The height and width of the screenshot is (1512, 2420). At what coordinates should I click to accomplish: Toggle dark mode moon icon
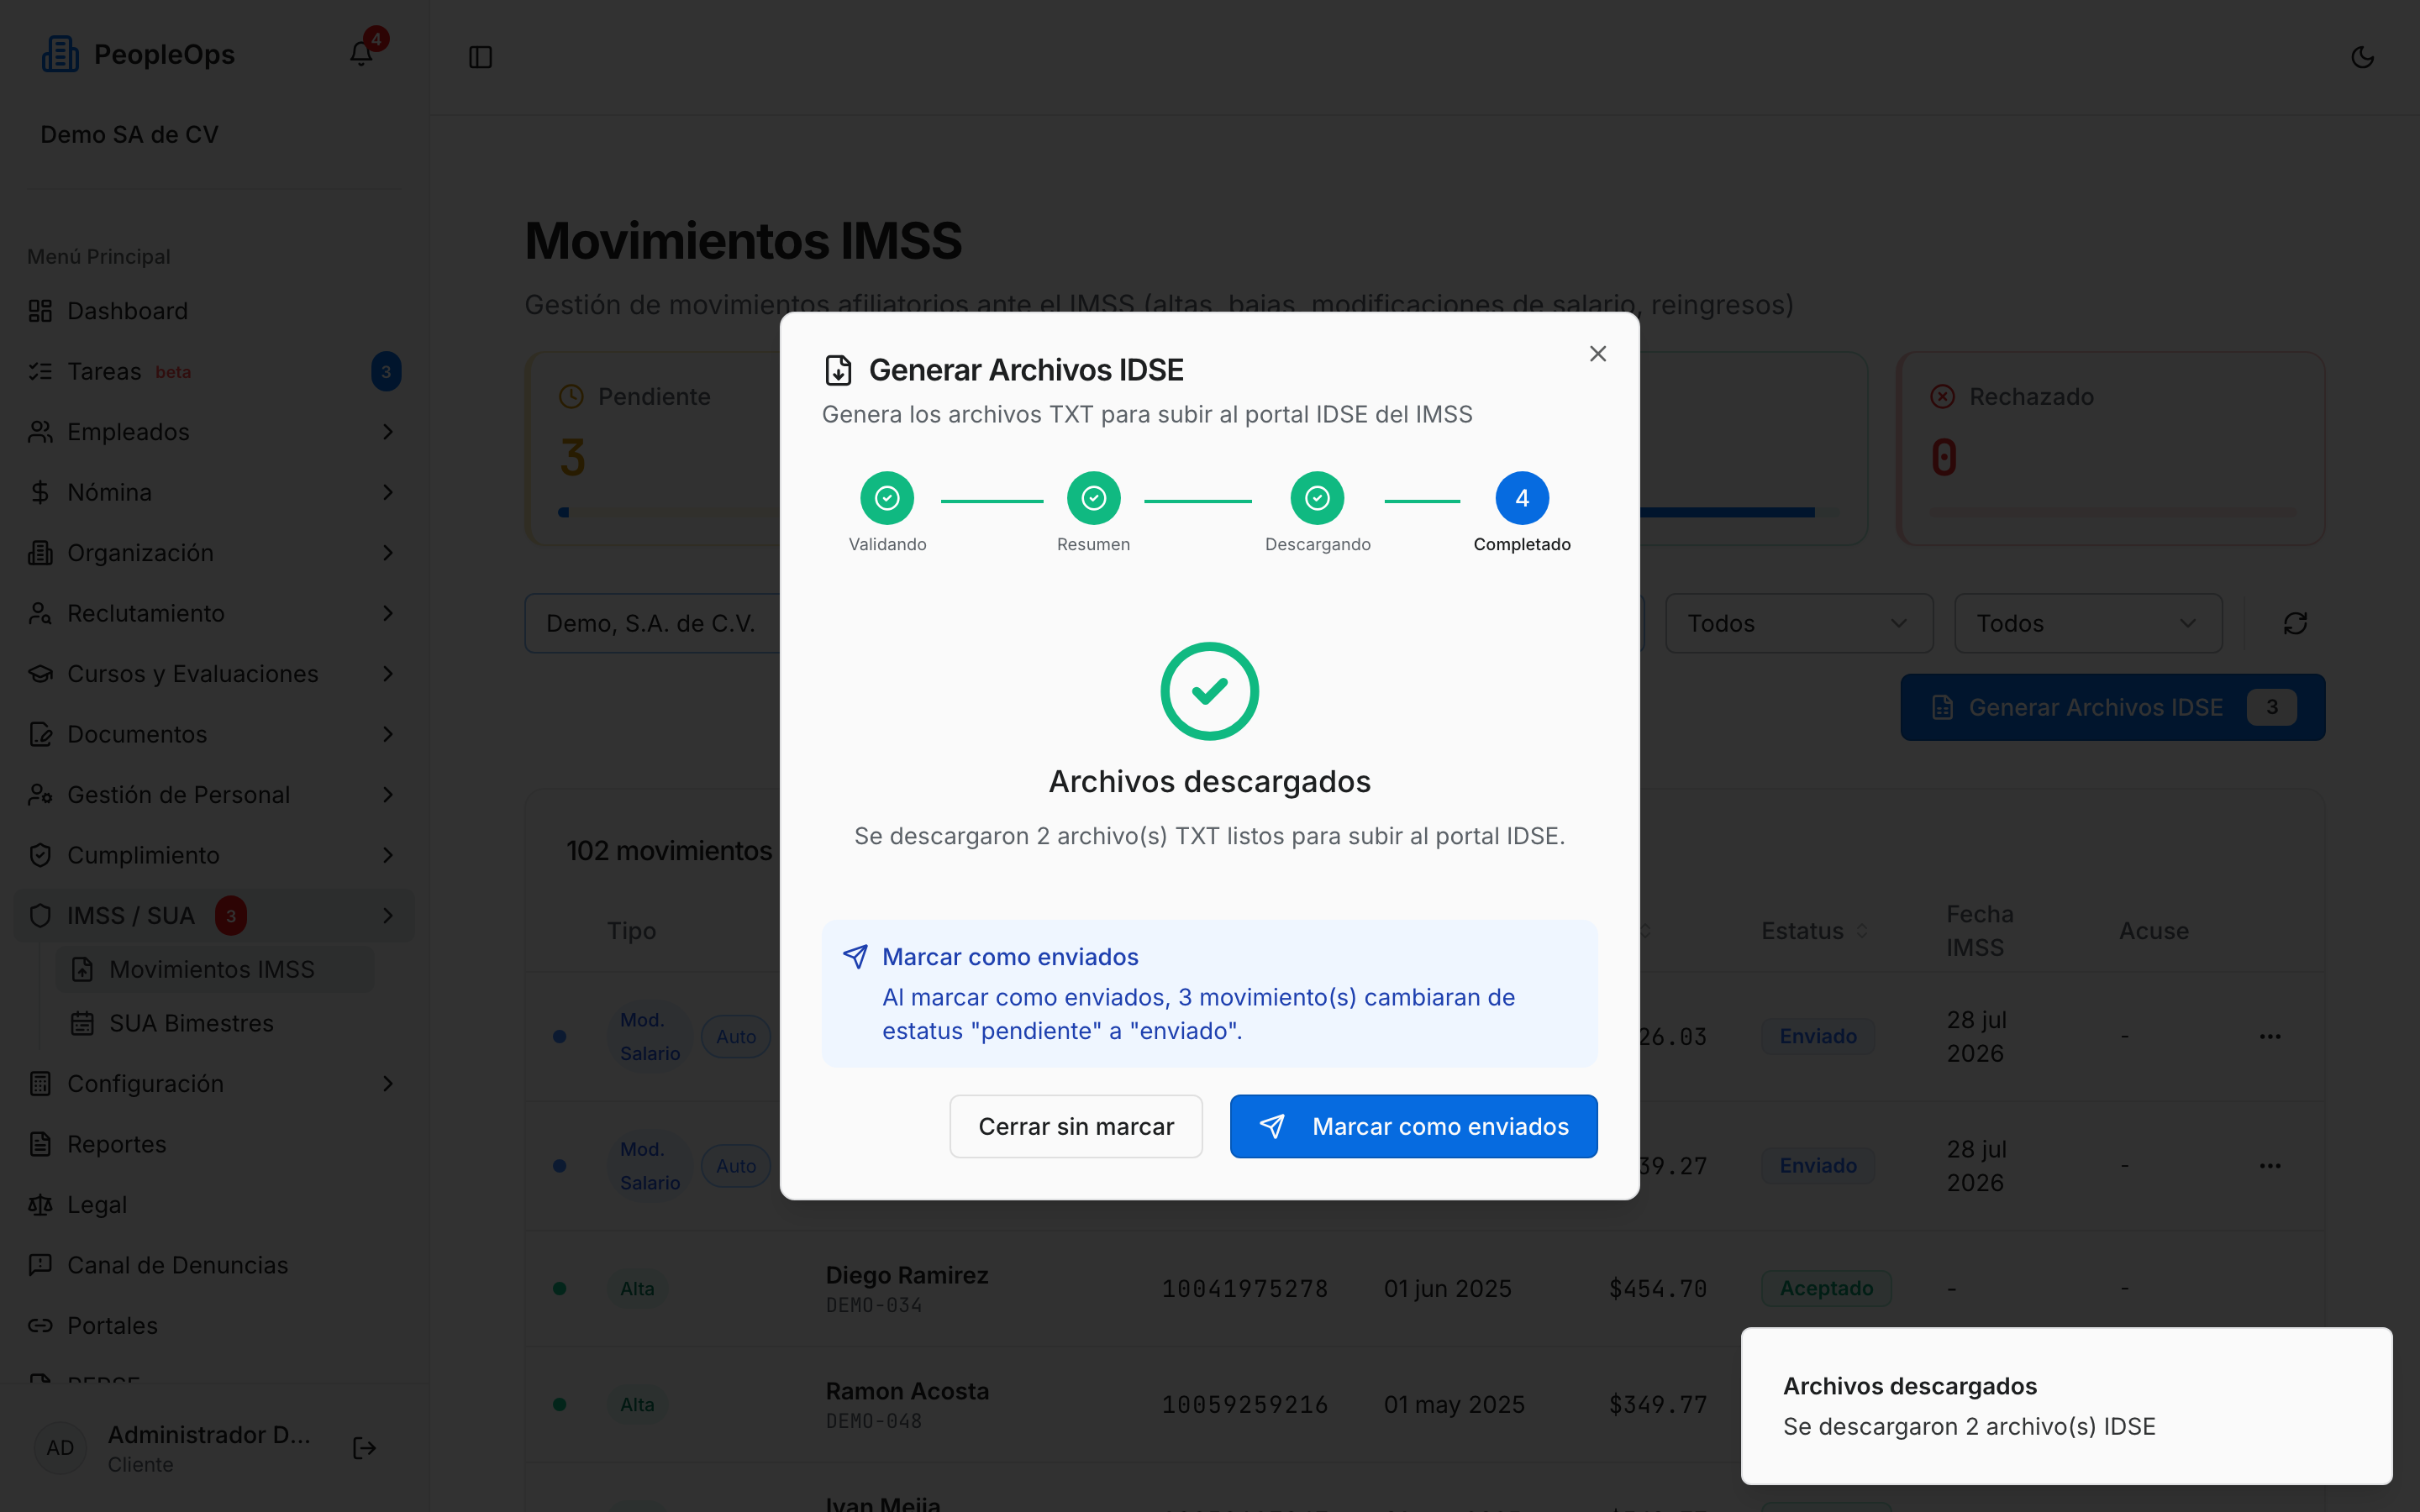point(2363,57)
